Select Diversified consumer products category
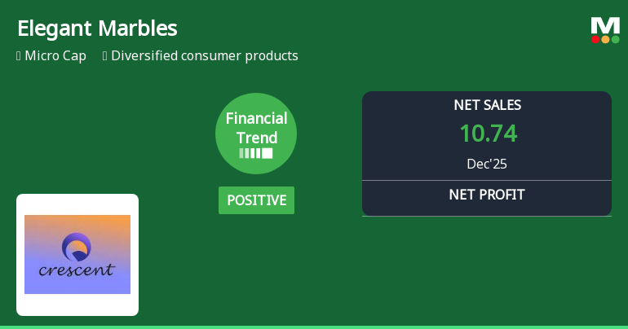Image resolution: width=628 pixels, height=329 pixels. coord(205,56)
